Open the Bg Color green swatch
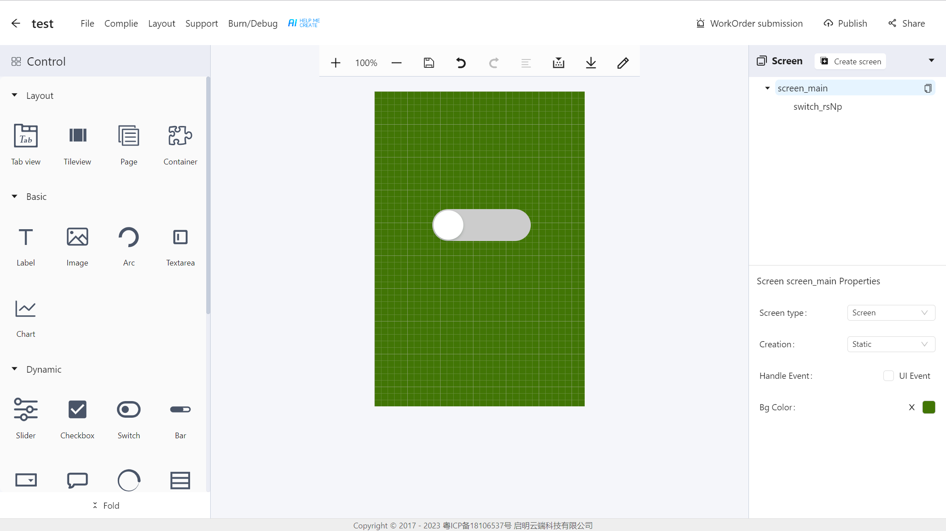 pyautogui.click(x=928, y=407)
